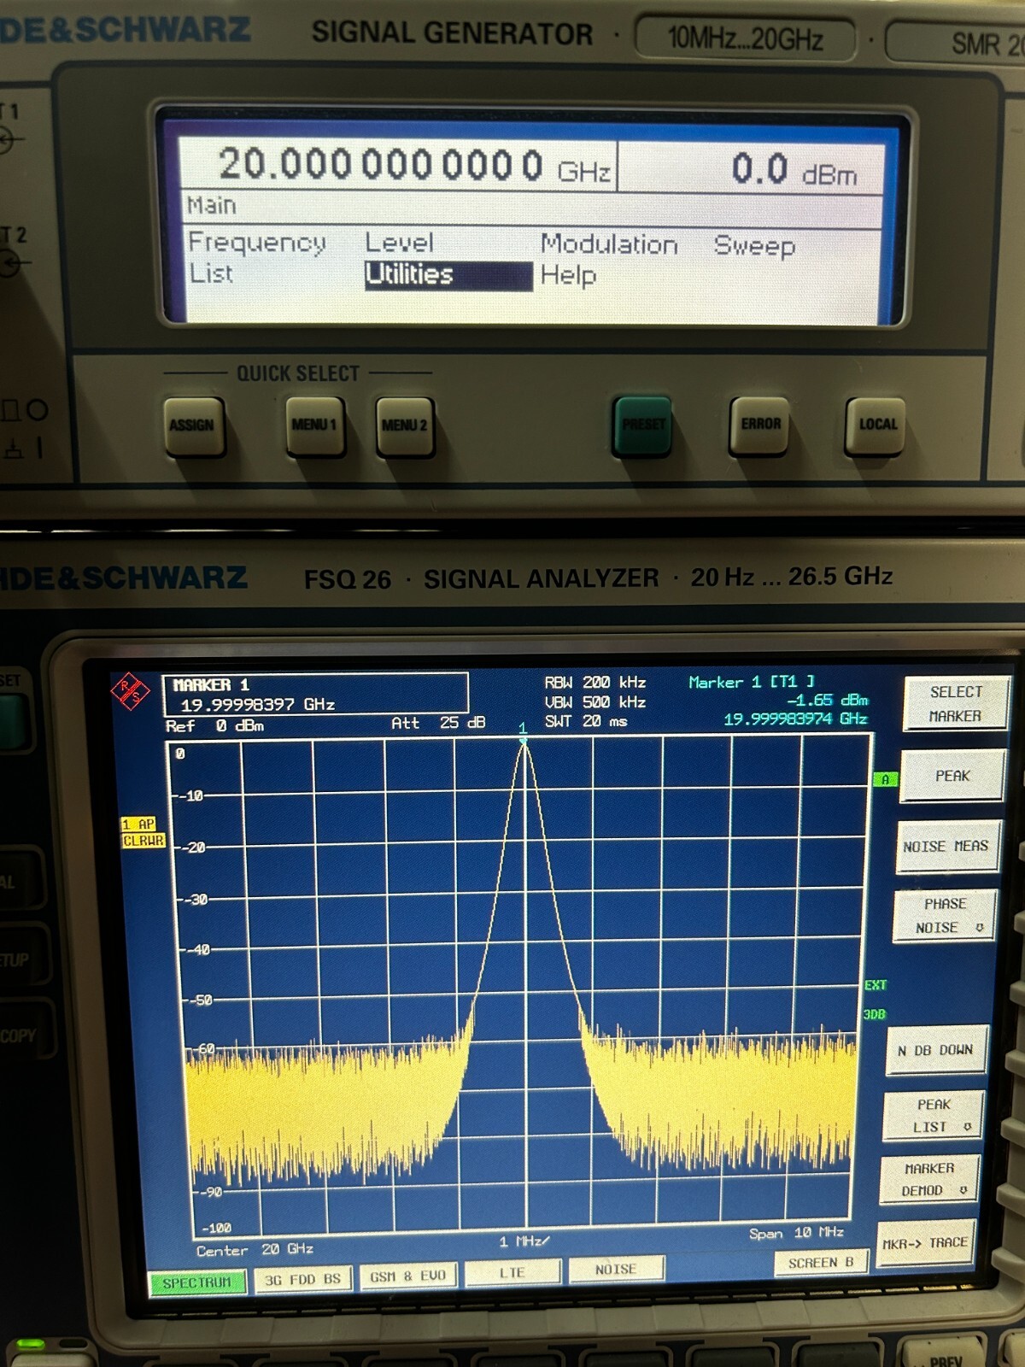Viewport: 1025px width, 1367px height.
Task: Select Help in the generator menu
Action: [x=568, y=275]
